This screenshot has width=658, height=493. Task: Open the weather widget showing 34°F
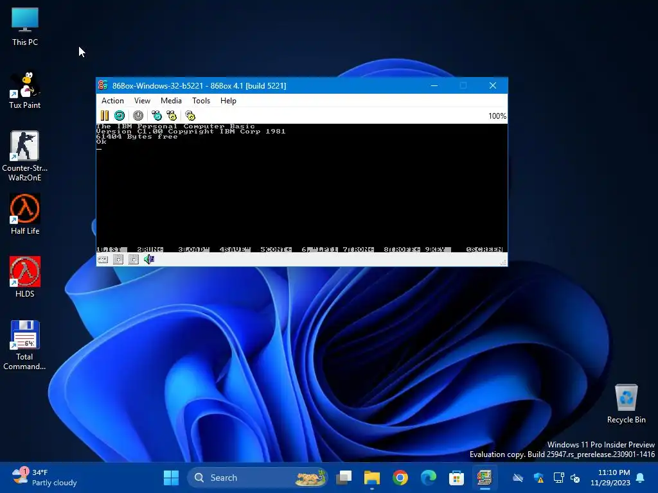44,478
